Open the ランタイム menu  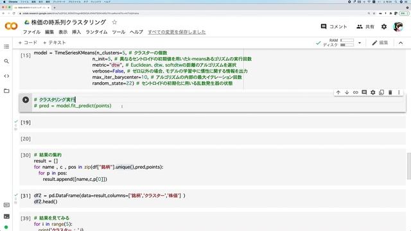point(96,32)
